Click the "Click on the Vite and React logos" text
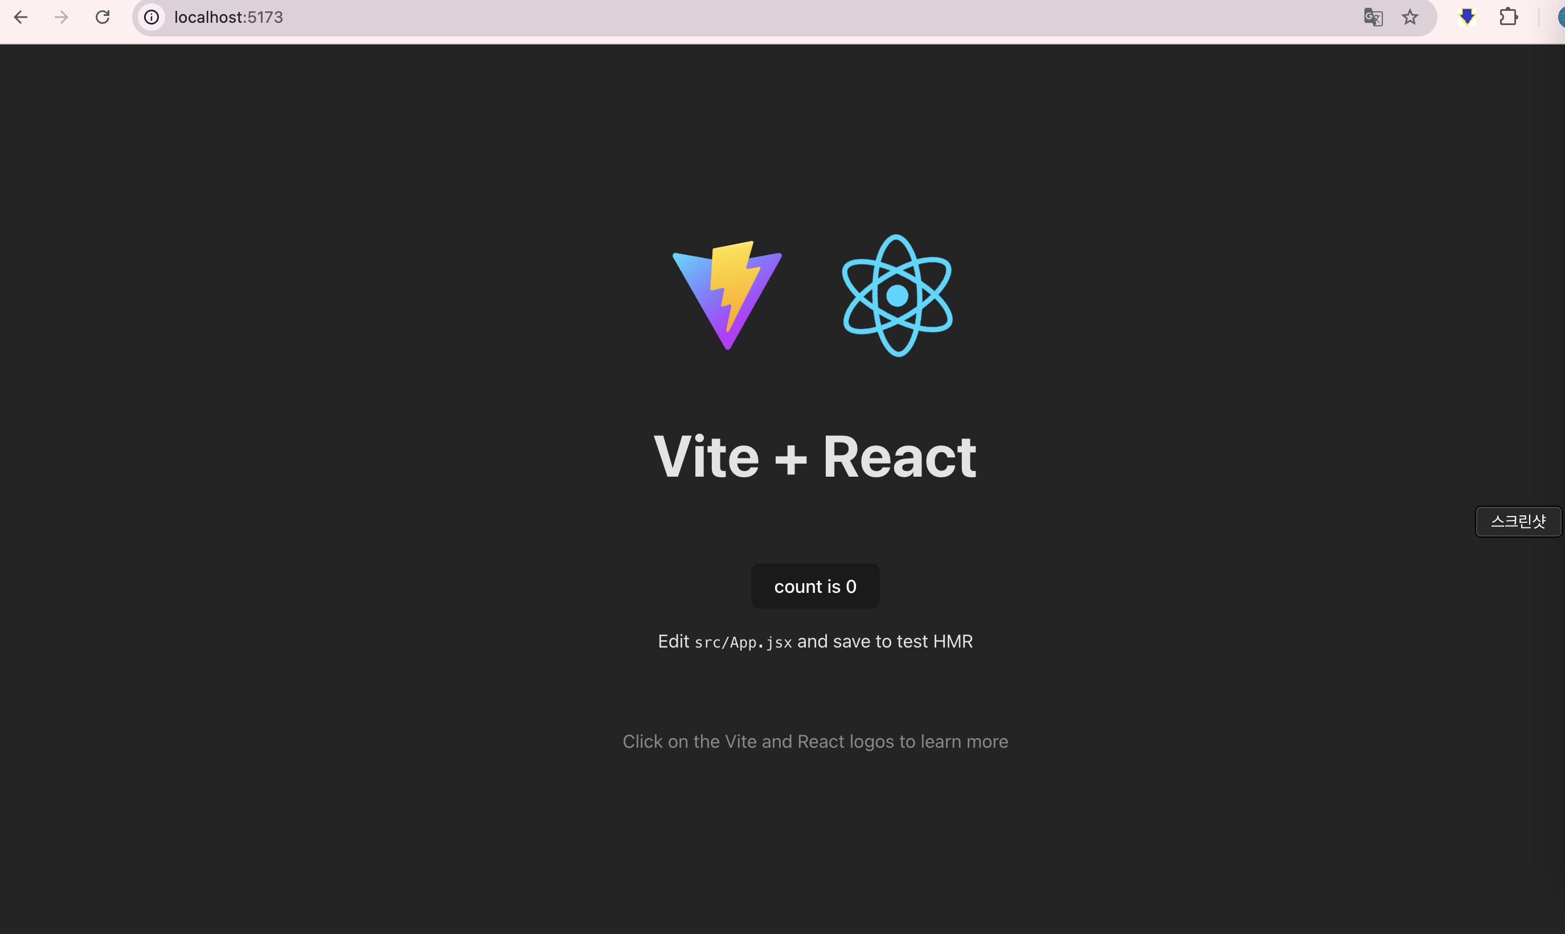 (x=815, y=742)
